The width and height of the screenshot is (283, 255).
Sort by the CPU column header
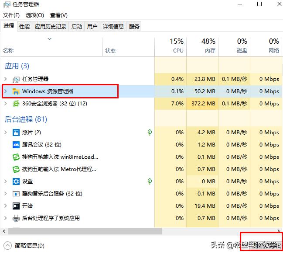point(170,47)
